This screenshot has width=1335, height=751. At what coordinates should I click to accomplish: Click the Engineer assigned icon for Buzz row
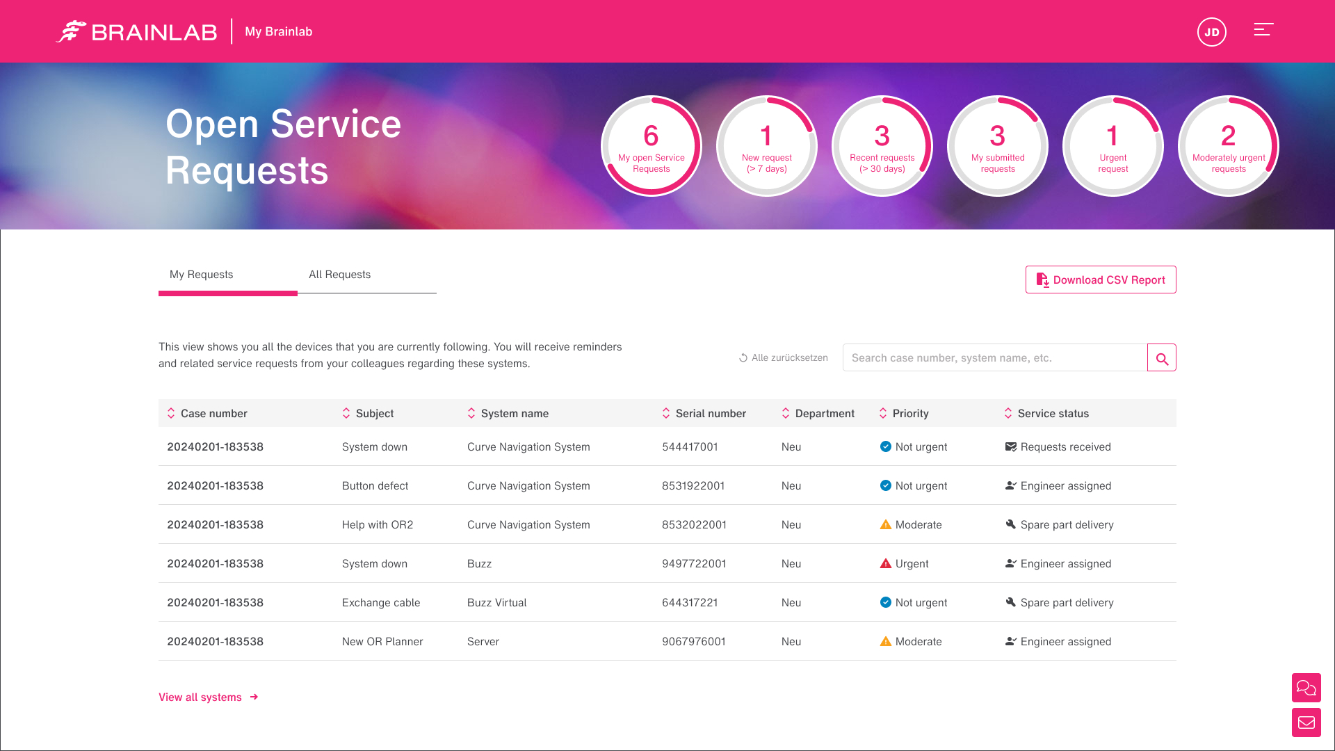pos(1011,563)
